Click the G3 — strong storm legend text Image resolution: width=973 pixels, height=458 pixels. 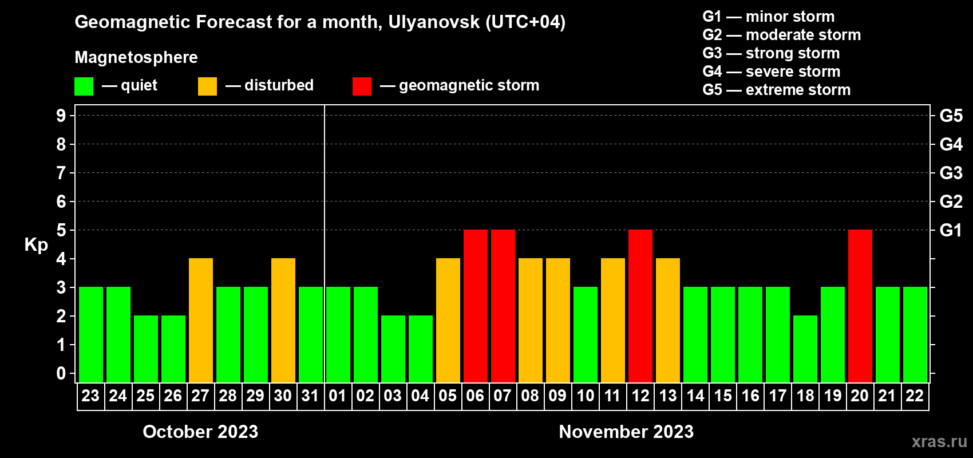(x=772, y=53)
